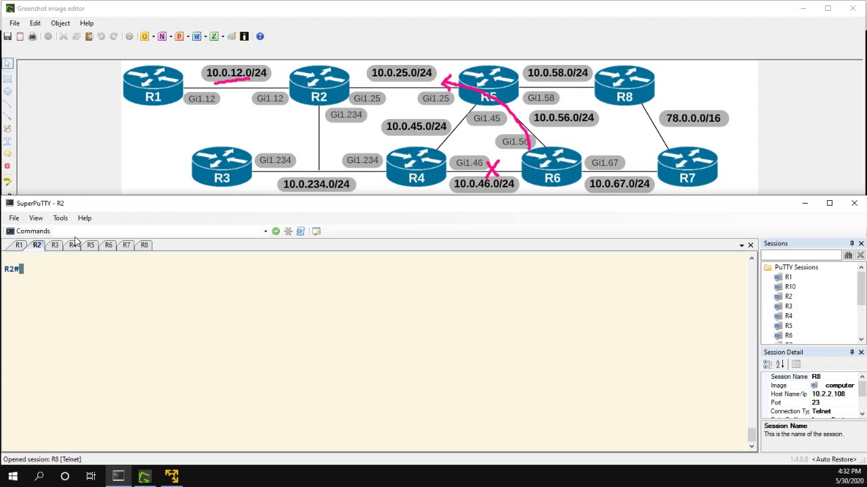This screenshot has width=867, height=487.
Task: Open the Commands history dropdown
Action: (266, 231)
